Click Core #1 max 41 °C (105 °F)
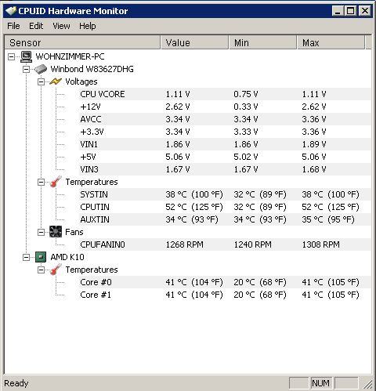The width and height of the screenshot is (376, 391). tap(331, 295)
